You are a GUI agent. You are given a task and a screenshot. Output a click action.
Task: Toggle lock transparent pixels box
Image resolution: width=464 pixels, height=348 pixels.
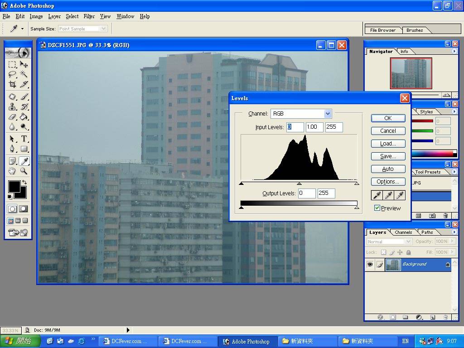point(383,252)
